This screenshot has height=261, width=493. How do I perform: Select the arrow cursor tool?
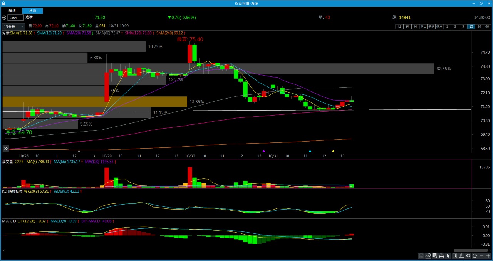[448, 256]
